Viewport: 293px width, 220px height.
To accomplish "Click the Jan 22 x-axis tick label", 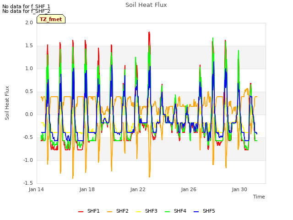I will pyautogui.click(x=138, y=189).
